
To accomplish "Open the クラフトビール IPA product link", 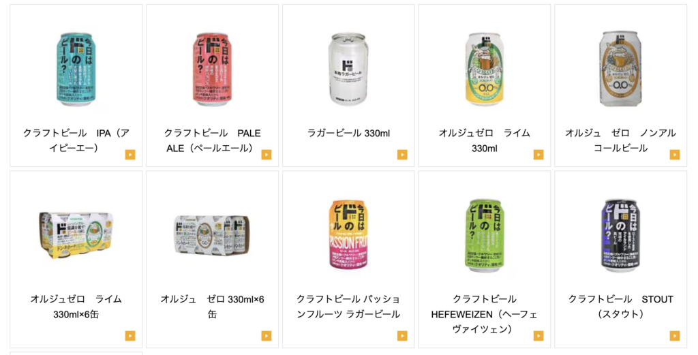I will tap(76, 140).
